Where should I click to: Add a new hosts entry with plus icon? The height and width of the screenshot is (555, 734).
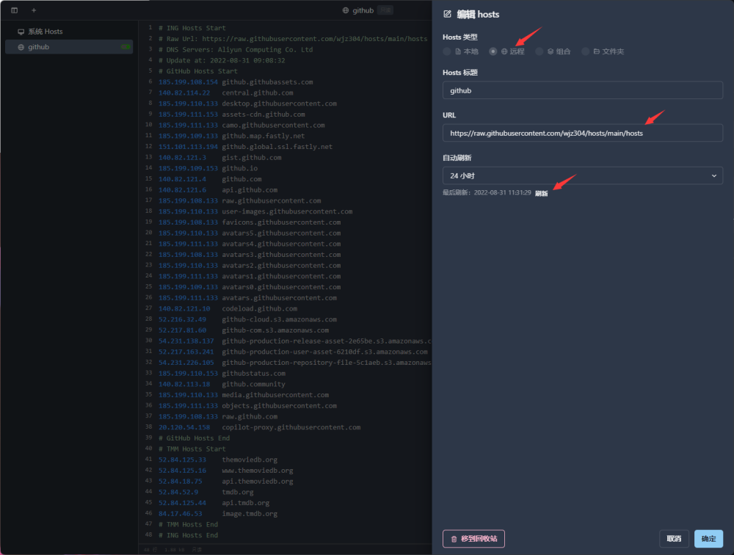click(x=34, y=10)
